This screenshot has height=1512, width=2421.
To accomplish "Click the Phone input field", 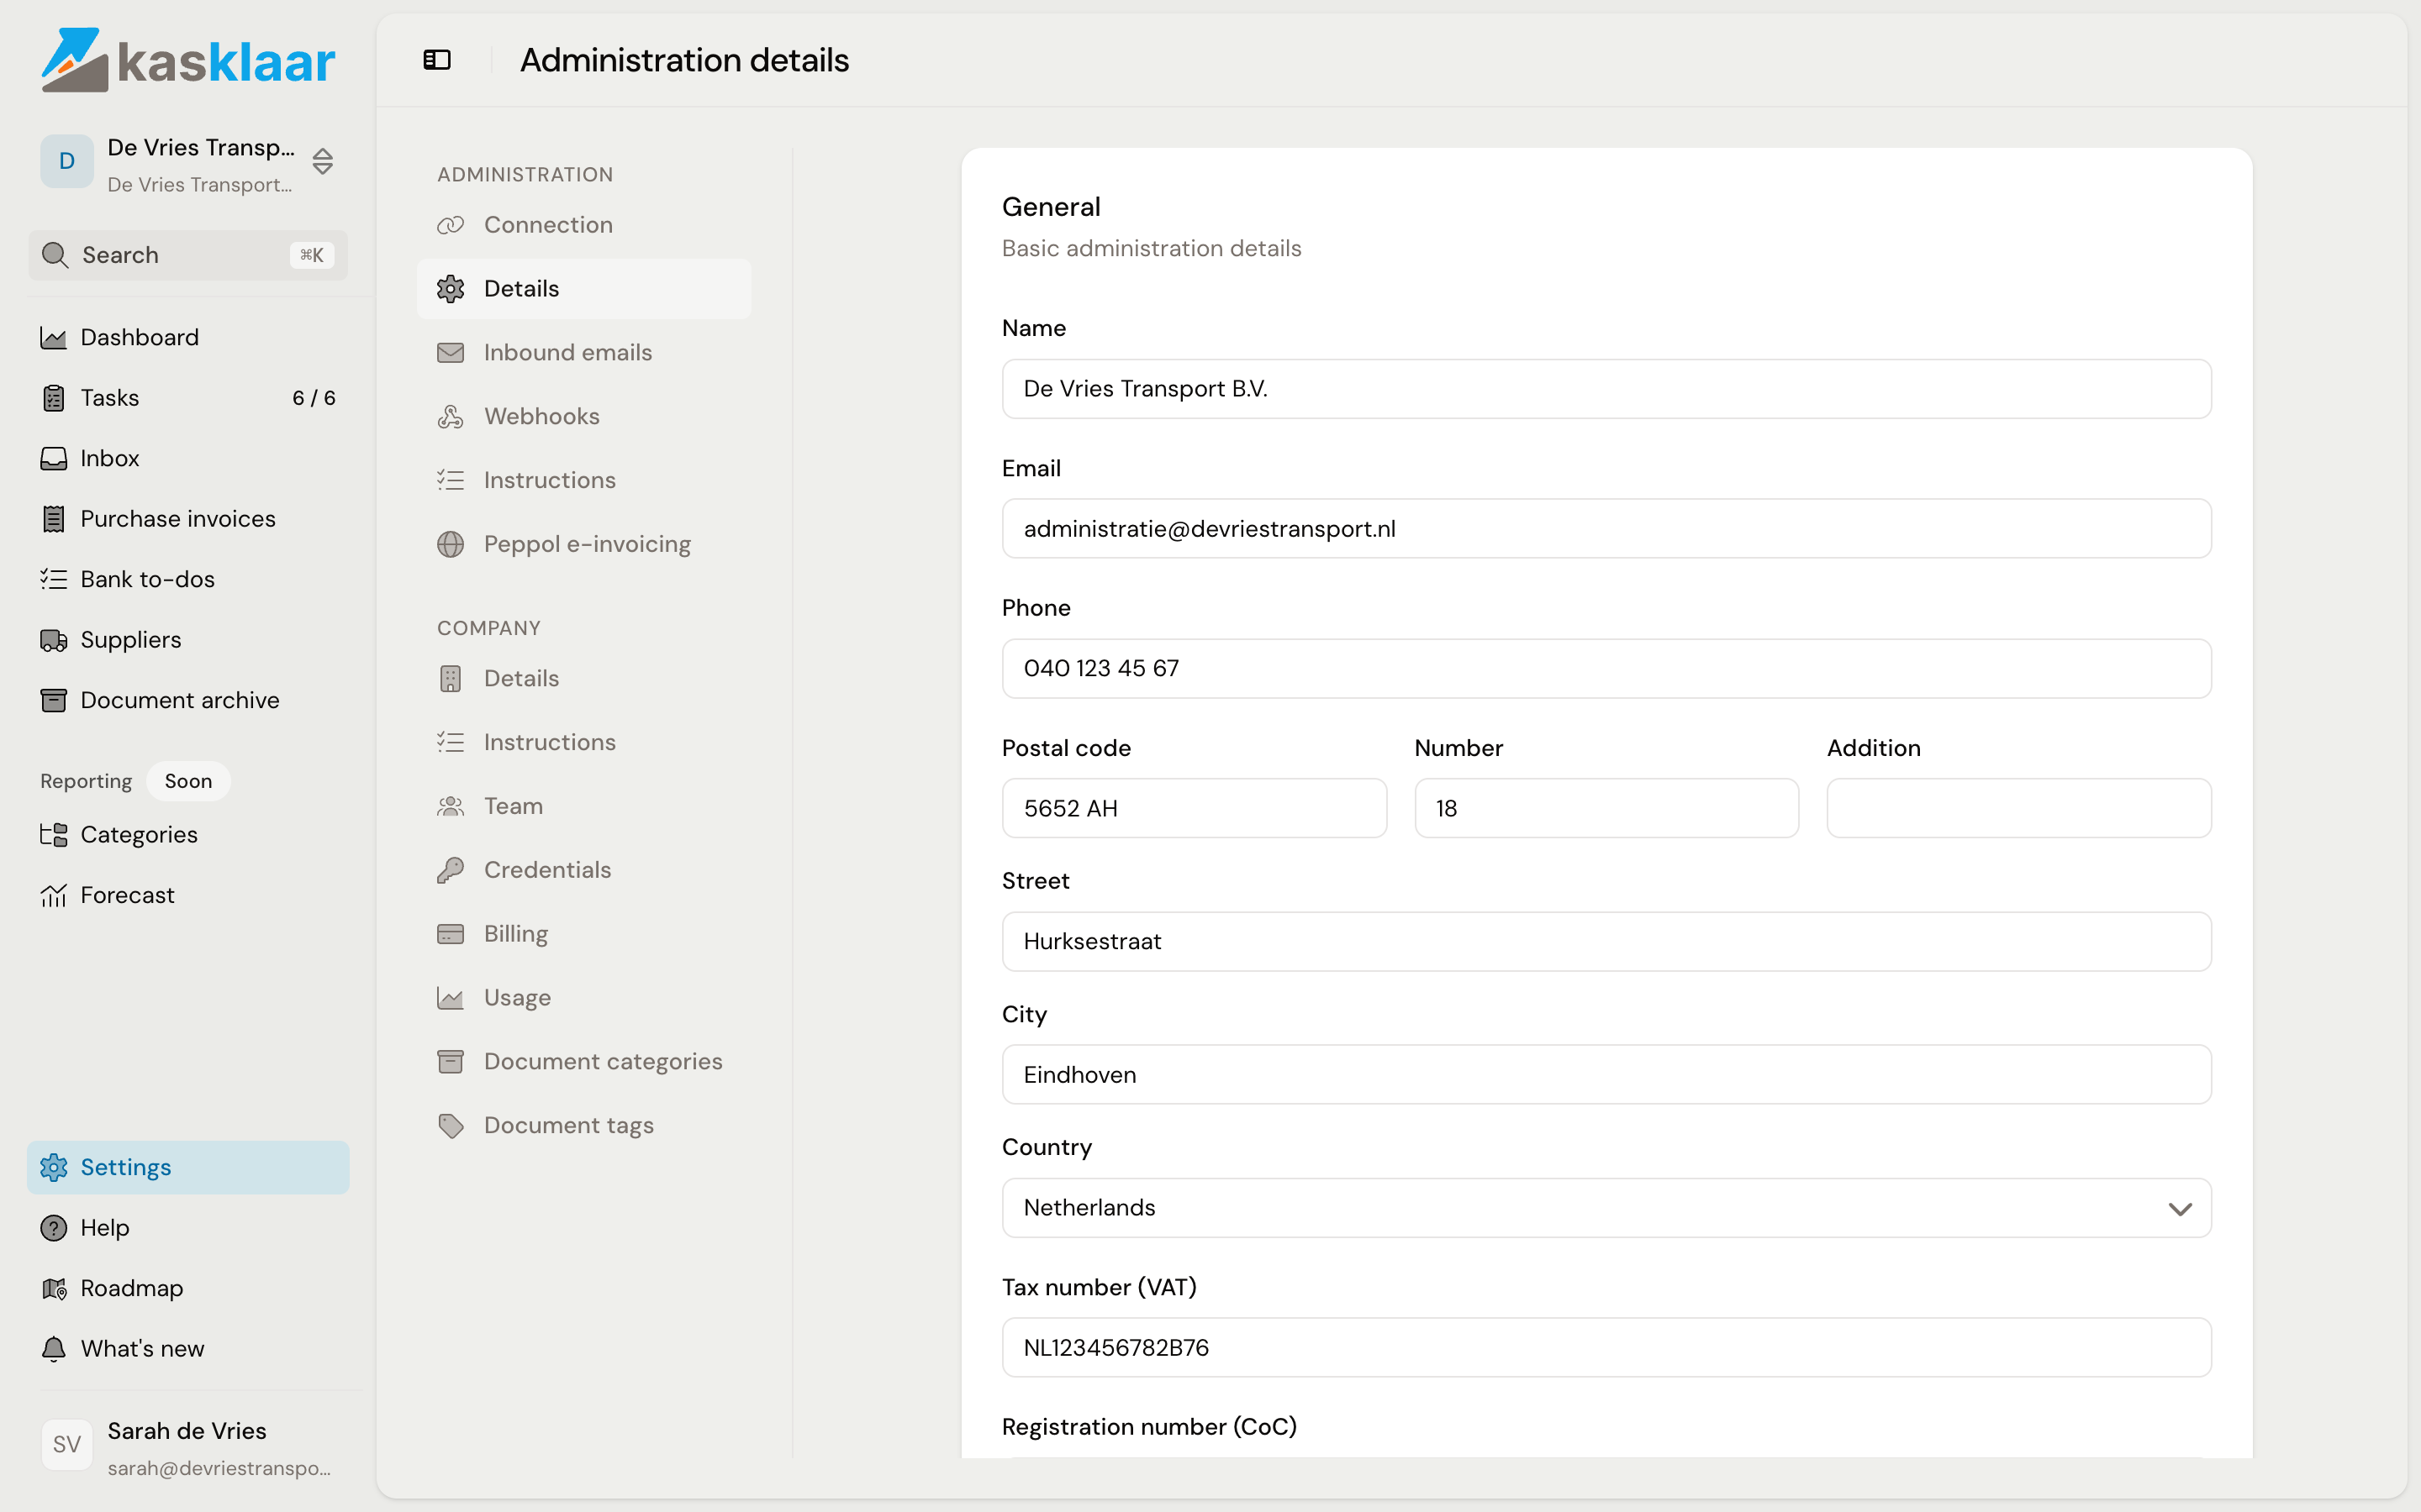I will tap(1606, 669).
